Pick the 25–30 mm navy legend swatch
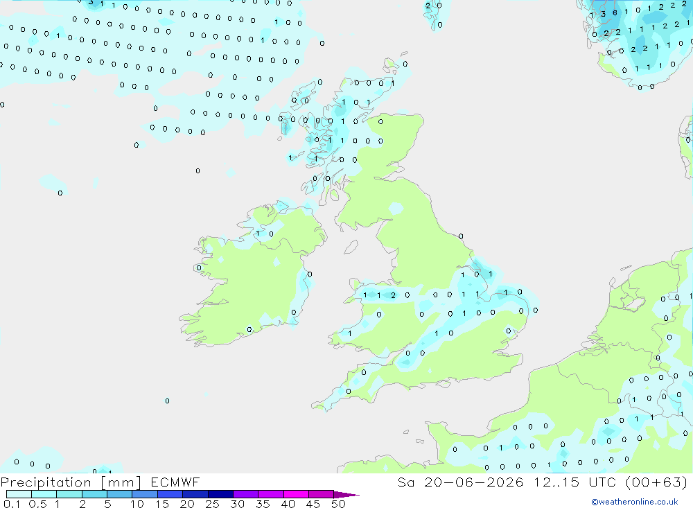693x508 pixels. point(220,494)
